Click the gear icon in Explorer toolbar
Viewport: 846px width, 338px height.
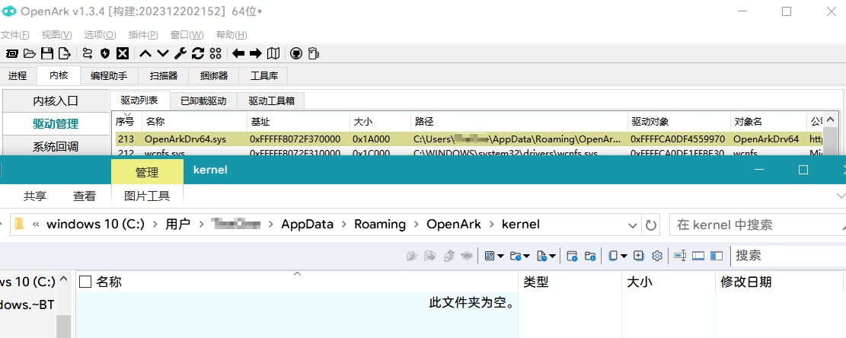click(657, 256)
